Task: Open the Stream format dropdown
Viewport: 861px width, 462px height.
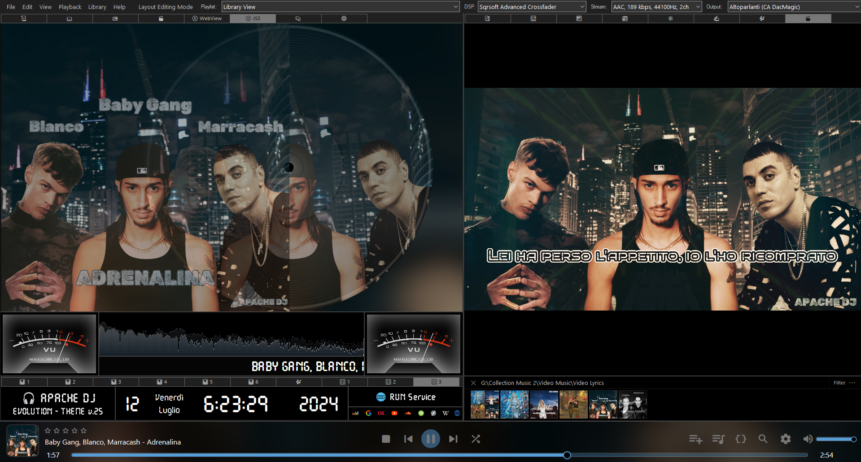Action: (x=656, y=7)
